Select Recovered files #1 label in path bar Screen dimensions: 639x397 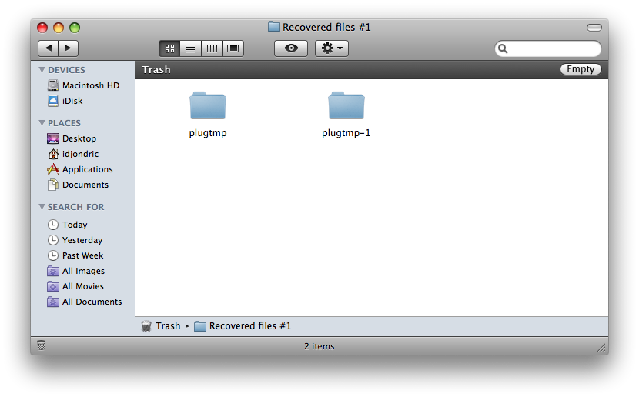point(250,326)
